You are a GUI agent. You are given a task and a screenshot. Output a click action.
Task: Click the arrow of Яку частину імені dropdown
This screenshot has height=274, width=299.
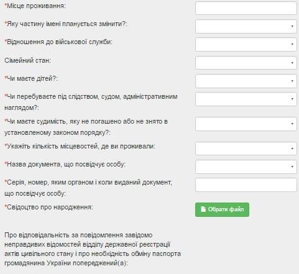coord(292,26)
